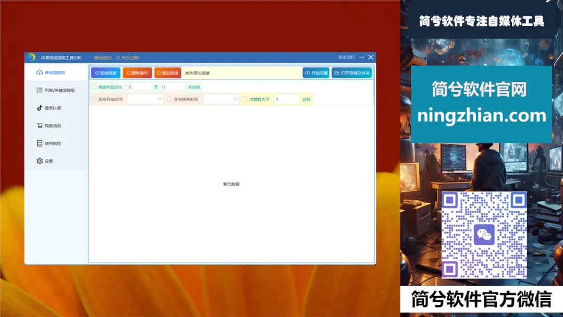Click 打开存储文件夹 to open storage folder
This screenshot has height=317, width=563.
tap(352, 73)
